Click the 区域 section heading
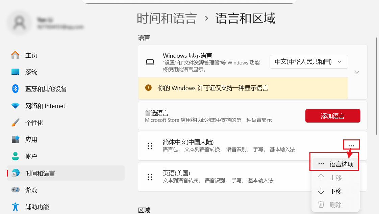Image resolution: width=379 pixels, height=214 pixels. (x=144, y=210)
